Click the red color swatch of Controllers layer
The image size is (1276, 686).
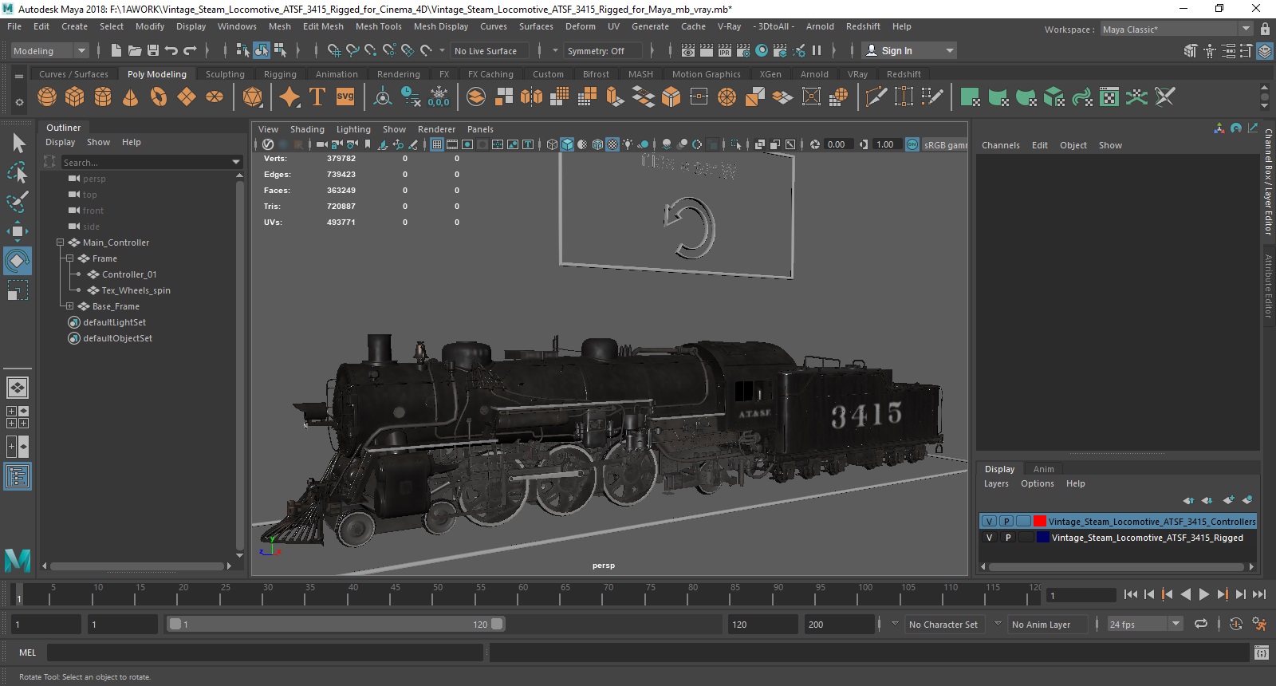click(1040, 521)
